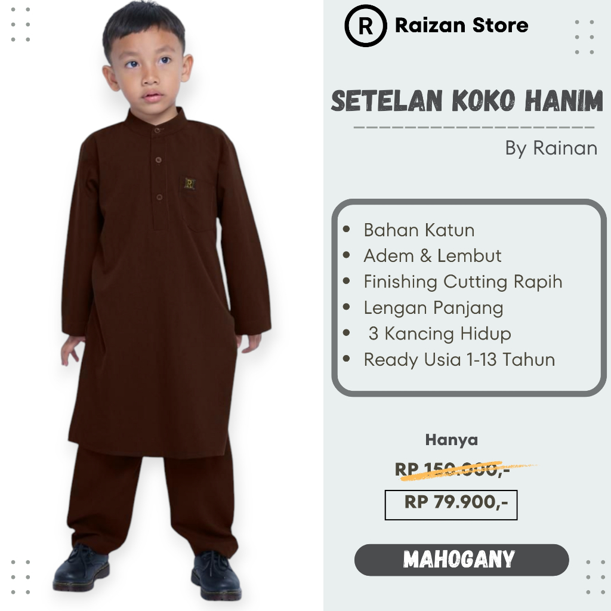Viewport: 611px width, 611px height.
Task: Click the RP 79.900,- price box
Action: coord(451,505)
